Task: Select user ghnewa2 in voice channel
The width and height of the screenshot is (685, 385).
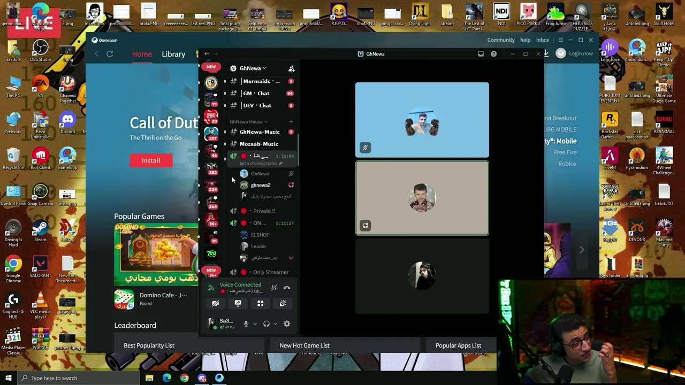Action: coord(265,185)
